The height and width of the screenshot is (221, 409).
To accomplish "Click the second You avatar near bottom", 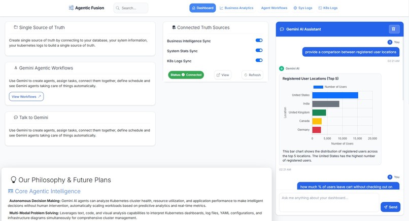I will (390, 177).
